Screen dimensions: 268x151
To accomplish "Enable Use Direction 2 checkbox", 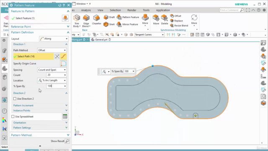I will click(x=15, y=99).
